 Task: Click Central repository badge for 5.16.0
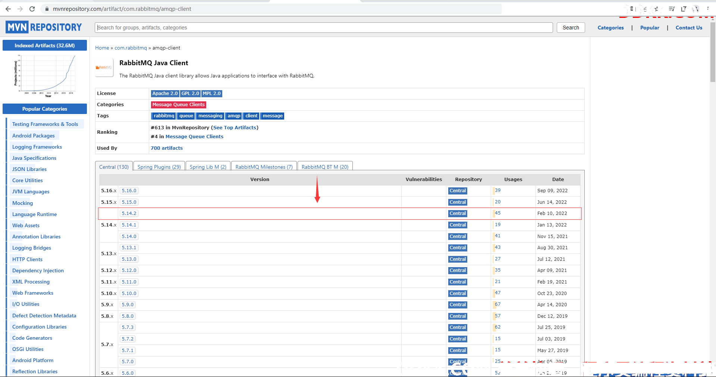(458, 191)
